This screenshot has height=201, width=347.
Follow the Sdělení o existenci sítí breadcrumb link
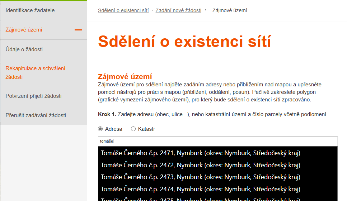coord(123,10)
